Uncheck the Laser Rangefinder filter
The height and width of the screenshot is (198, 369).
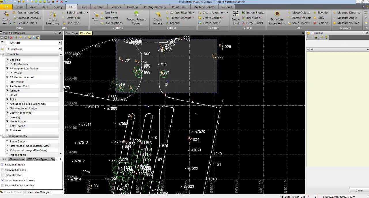(7, 113)
